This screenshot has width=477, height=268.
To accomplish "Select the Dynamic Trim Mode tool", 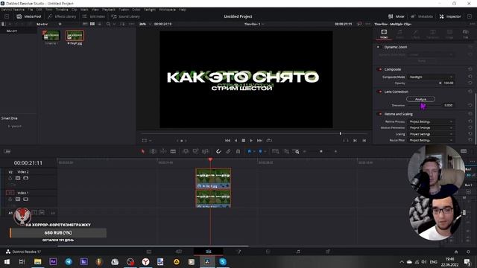I will pyautogui.click(x=163, y=151).
